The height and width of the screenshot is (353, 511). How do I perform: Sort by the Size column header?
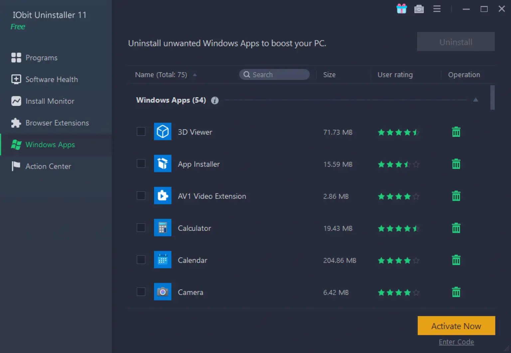coord(329,75)
